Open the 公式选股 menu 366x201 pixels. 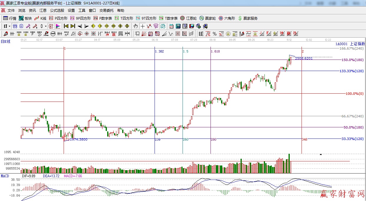point(57,10)
